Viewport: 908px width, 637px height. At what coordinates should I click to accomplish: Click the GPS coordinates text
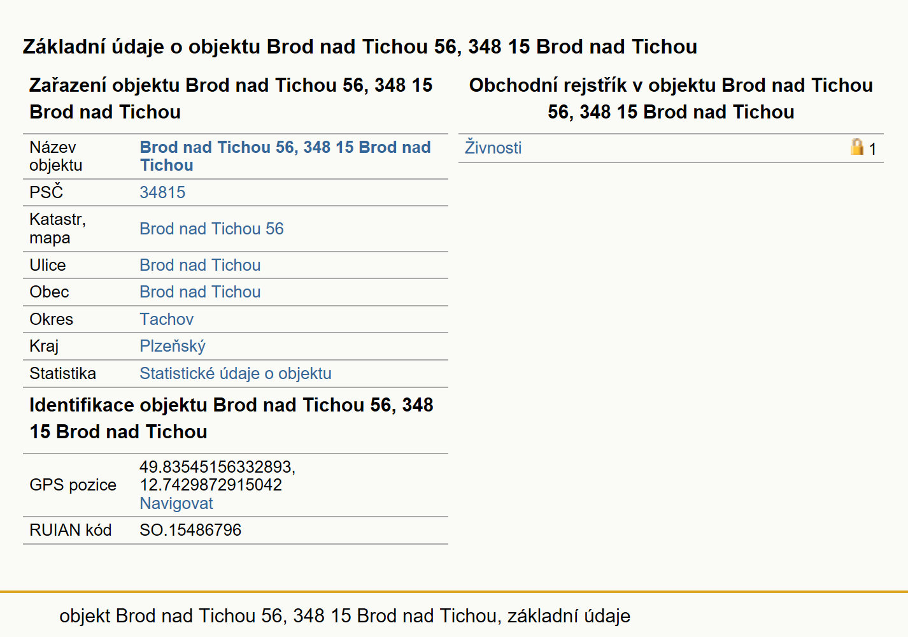[217, 476]
